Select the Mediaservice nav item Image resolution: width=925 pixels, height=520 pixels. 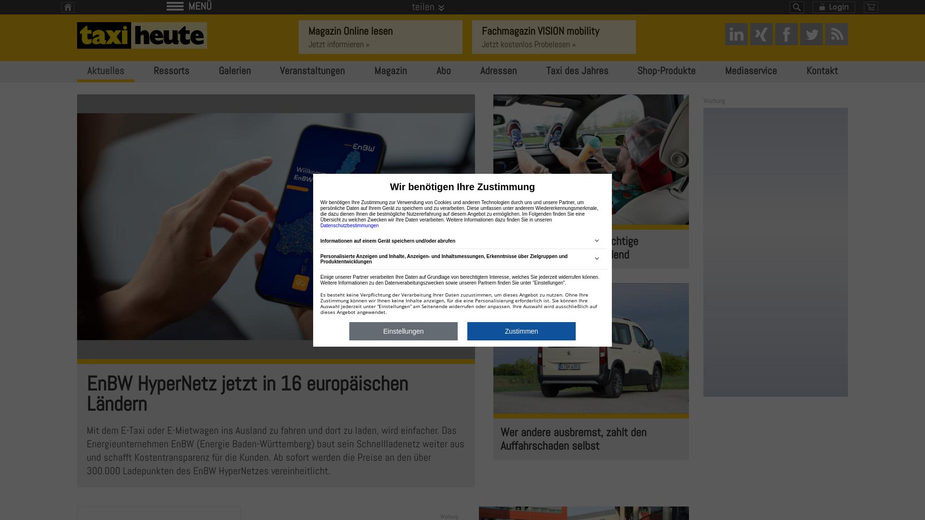pos(751,71)
